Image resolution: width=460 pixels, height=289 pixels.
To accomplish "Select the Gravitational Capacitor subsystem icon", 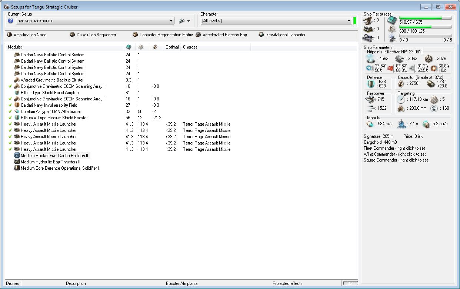I will [261, 35].
